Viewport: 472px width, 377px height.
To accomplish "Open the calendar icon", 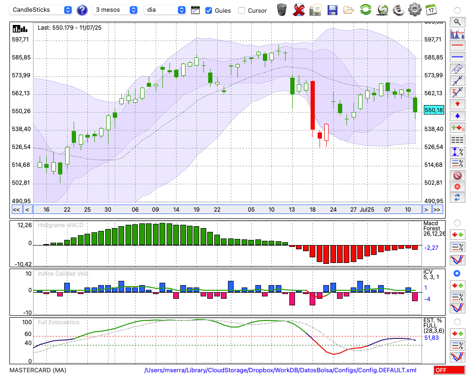I will 431,10.
